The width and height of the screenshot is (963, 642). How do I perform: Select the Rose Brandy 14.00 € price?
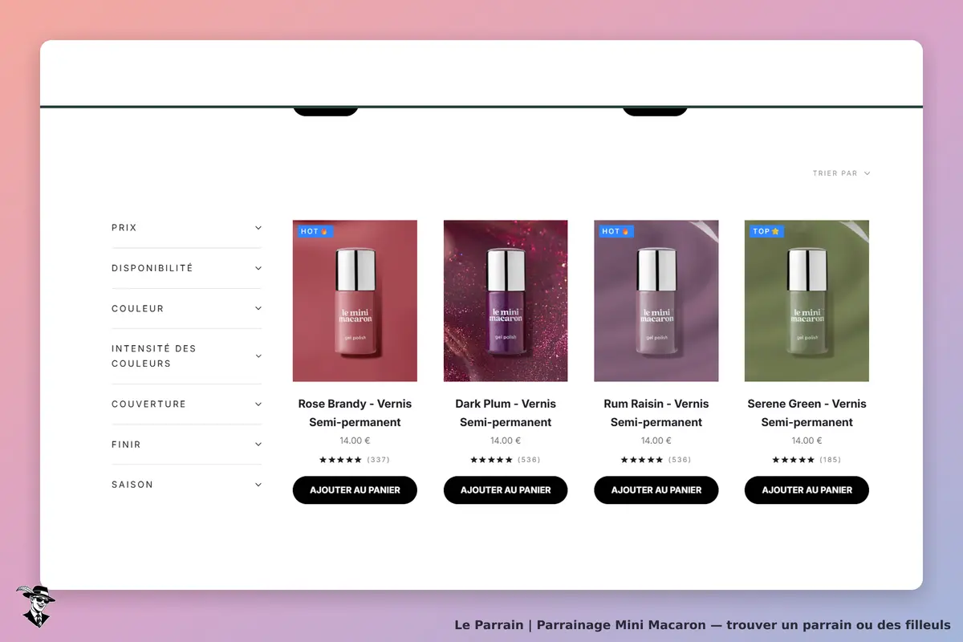coord(355,441)
